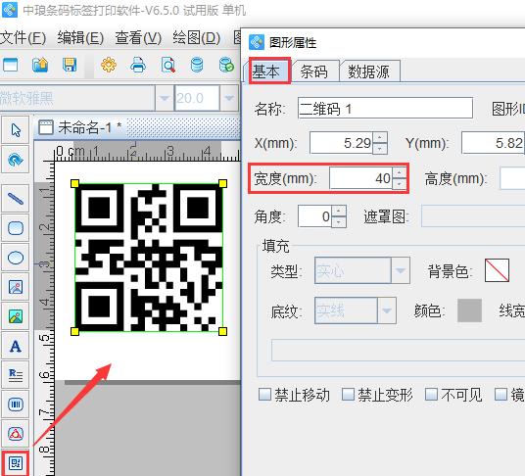Open the font name dropdown arrow

[165, 98]
